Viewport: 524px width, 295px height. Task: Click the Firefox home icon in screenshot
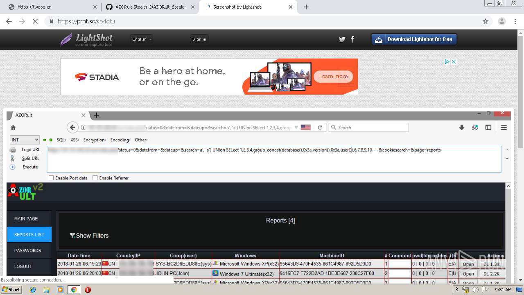[x=13, y=127]
